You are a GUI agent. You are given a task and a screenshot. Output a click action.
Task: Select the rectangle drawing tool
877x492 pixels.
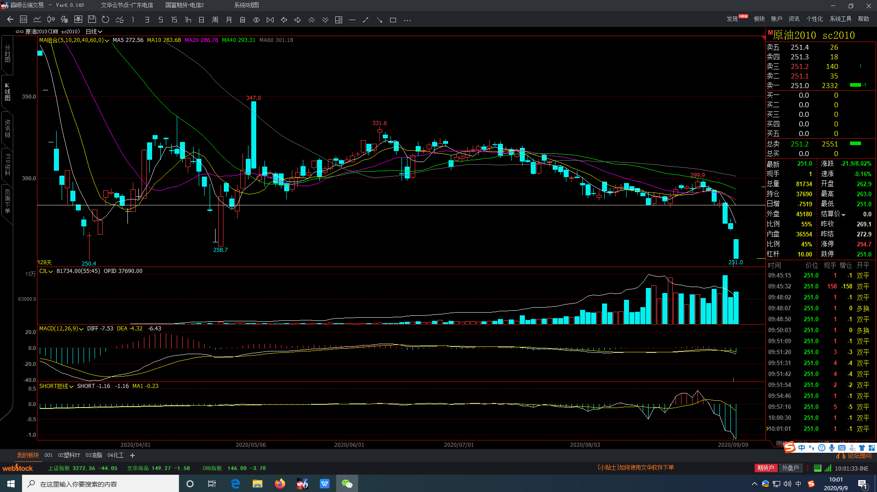point(393,20)
